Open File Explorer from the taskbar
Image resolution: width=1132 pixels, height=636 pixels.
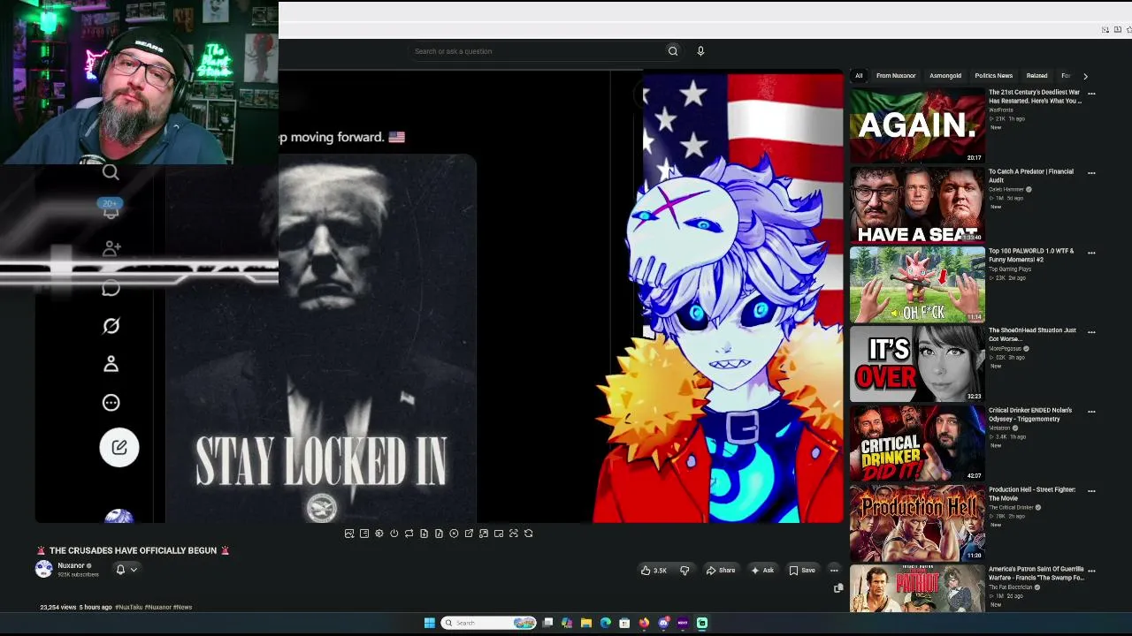pyautogui.click(x=586, y=623)
